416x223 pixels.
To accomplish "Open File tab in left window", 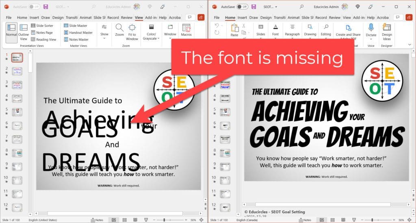I will [9, 17].
